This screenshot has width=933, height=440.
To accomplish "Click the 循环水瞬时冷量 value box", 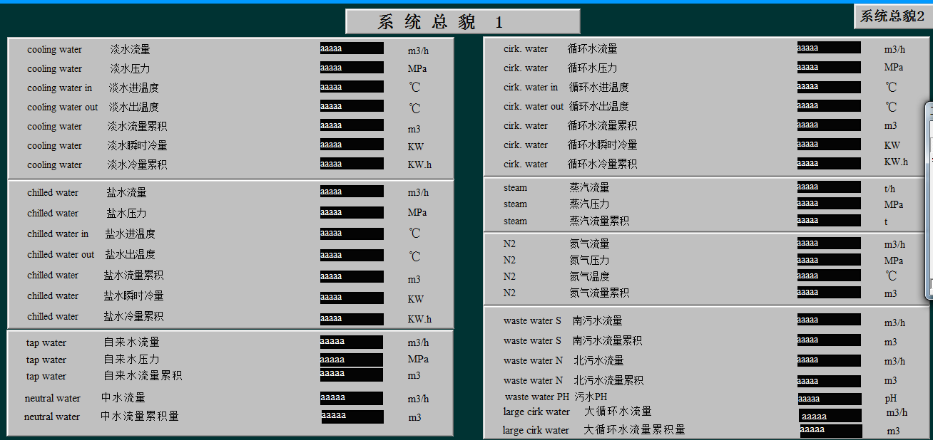I will (827, 144).
